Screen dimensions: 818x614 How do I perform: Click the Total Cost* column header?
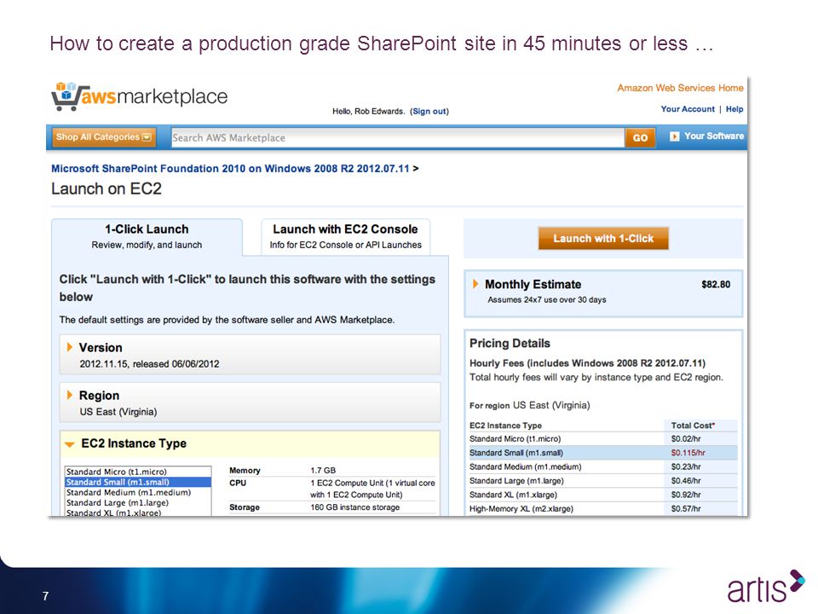point(693,426)
